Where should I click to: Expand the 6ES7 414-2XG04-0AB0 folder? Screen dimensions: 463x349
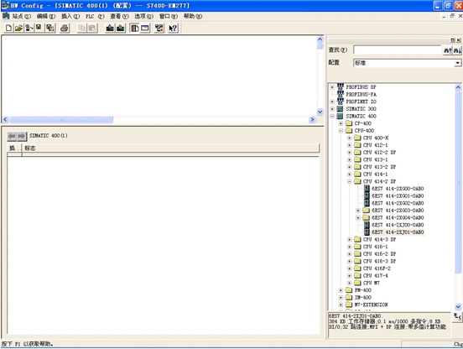click(358, 218)
